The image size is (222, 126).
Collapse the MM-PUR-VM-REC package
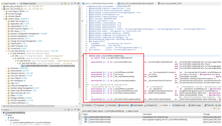coord(18,63)
